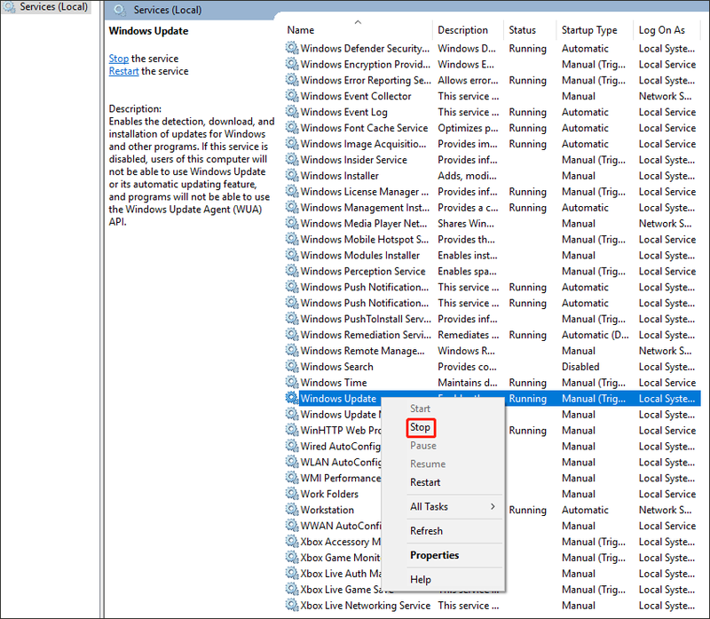This screenshot has height=619, width=710.
Task: Sort by the Startup Type column header
Action: [594, 30]
